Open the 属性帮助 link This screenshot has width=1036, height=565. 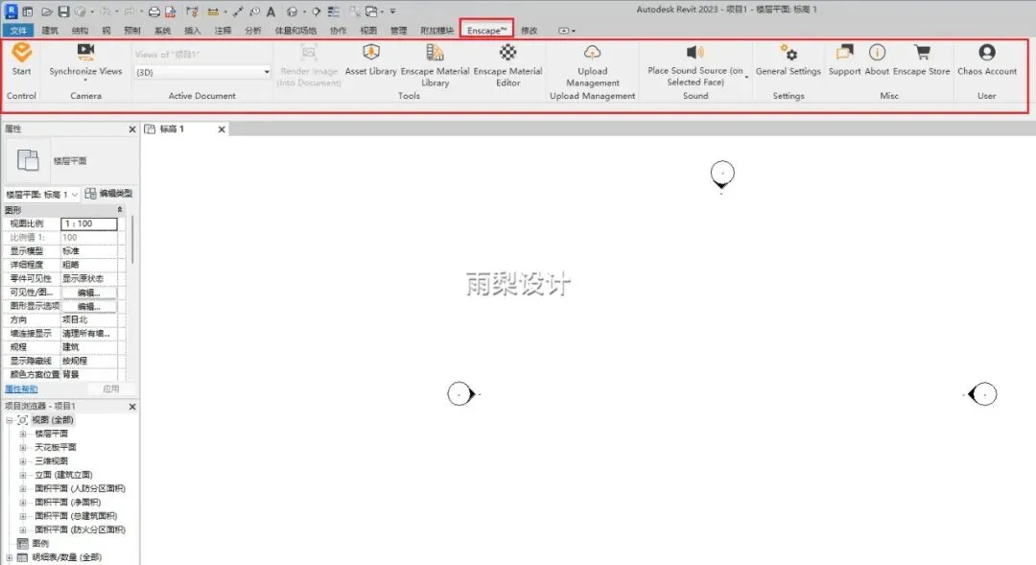point(21,389)
